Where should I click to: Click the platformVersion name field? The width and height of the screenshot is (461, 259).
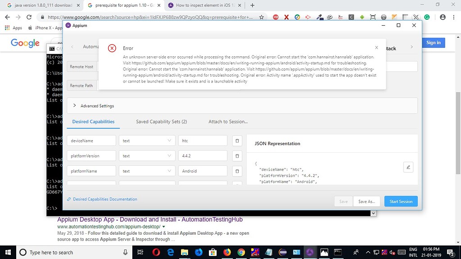point(91,156)
